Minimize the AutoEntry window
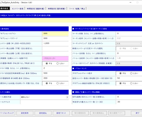This screenshot has height=117, width=142. pyautogui.click(x=131, y=2)
